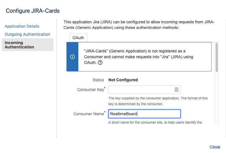226x153 pixels.
Task: Open the Application Details section
Action: [x=22, y=26]
